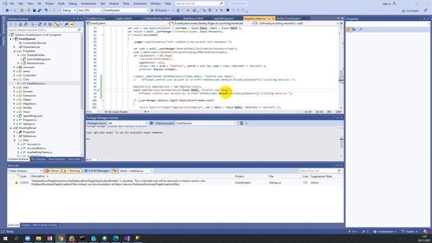432x243 pixels.
Task: Expand the Migrations folder
Action: 14,103
